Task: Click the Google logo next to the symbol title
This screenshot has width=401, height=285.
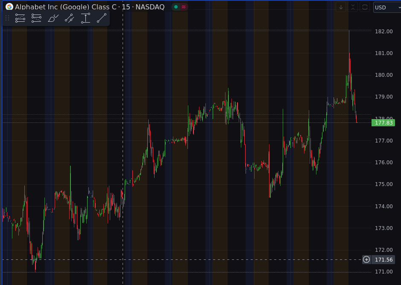Action: click(9, 7)
